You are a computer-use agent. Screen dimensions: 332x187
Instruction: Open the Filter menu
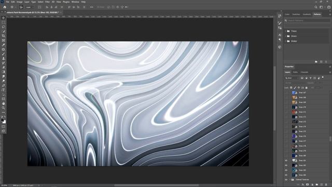(x=47, y=2)
